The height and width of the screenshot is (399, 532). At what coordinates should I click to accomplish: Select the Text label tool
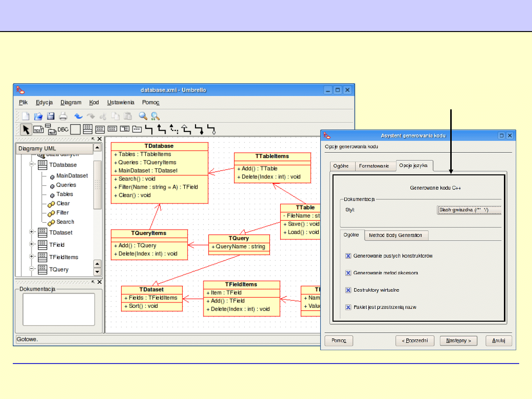point(38,130)
